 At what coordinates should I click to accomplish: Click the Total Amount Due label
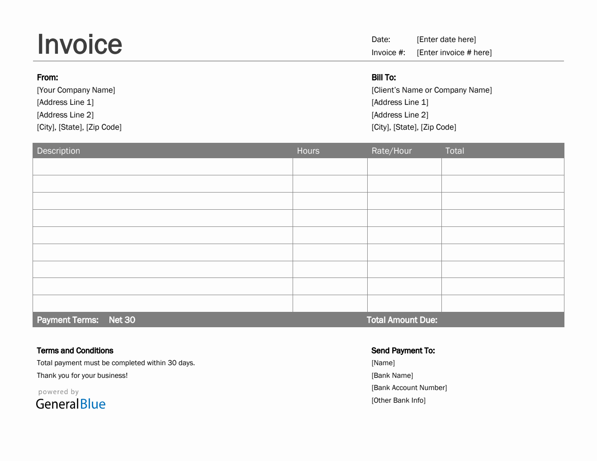click(402, 320)
